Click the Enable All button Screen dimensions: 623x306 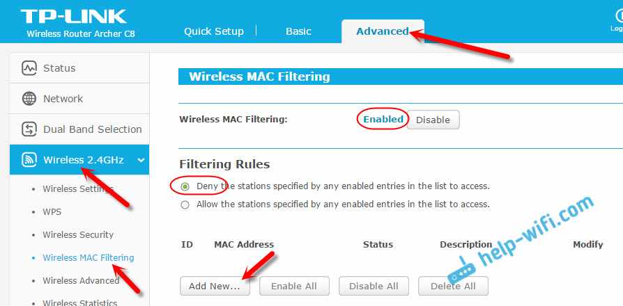(294, 287)
